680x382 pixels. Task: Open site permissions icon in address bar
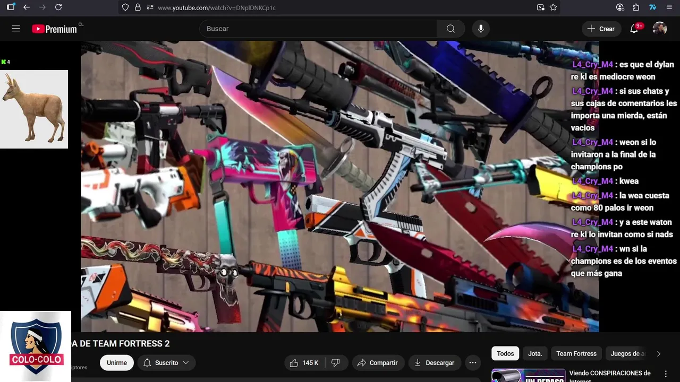coord(150,7)
